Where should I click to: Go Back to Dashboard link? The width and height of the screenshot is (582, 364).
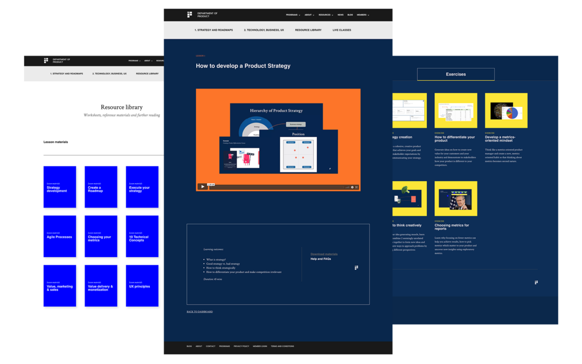click(199, 312)
